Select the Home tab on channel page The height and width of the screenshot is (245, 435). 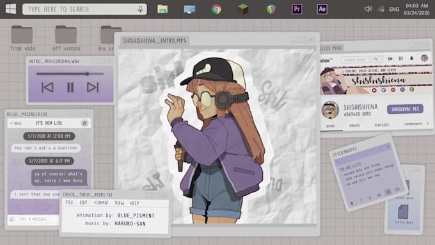click(331, 126)
